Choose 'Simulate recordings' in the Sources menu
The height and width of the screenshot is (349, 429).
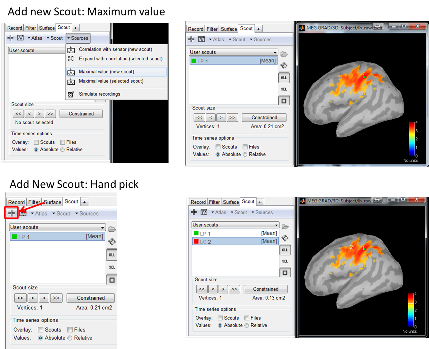pos(117,94)
